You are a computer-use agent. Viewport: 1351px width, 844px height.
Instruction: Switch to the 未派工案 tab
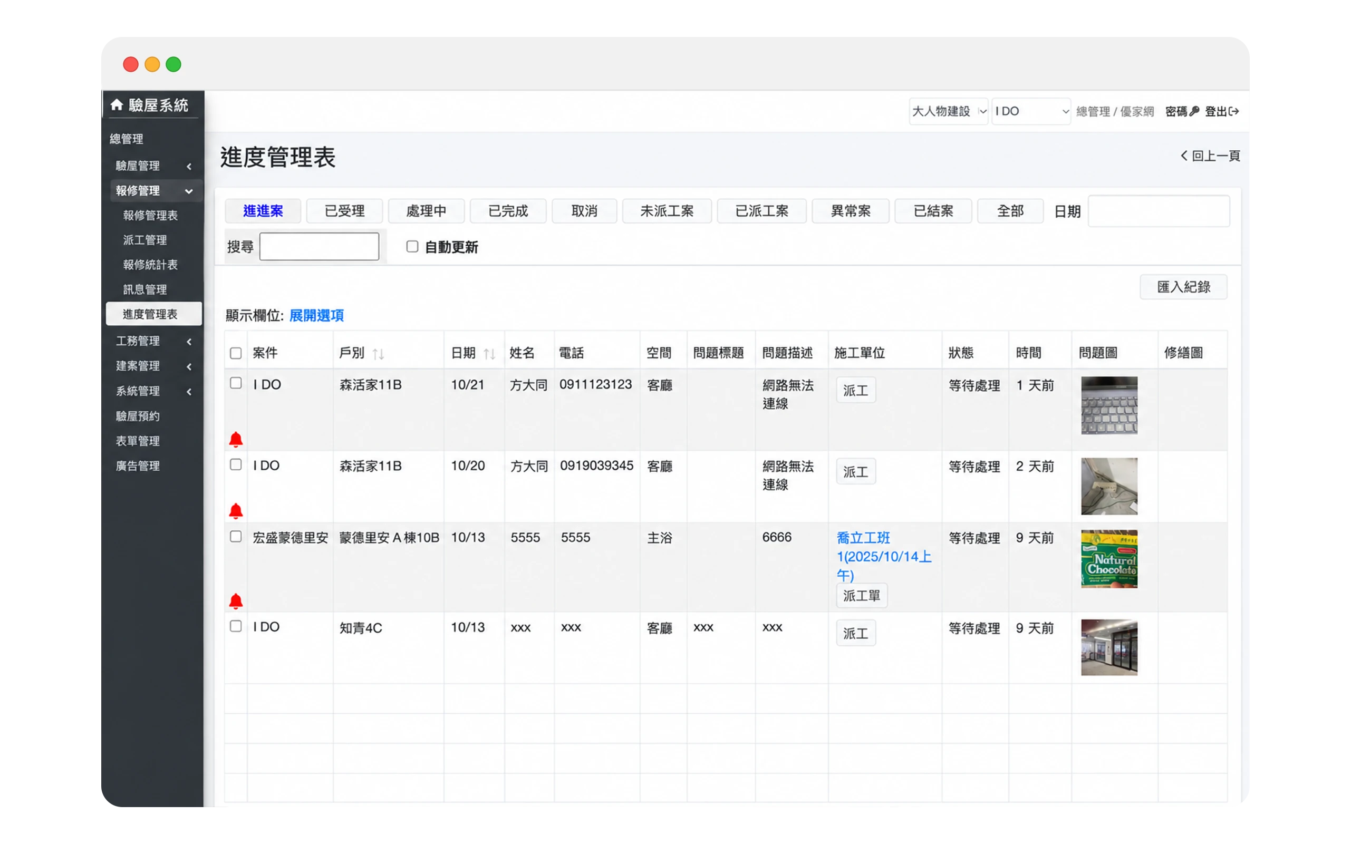coord(667,211)
